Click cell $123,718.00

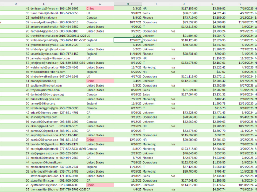(184, 149)
